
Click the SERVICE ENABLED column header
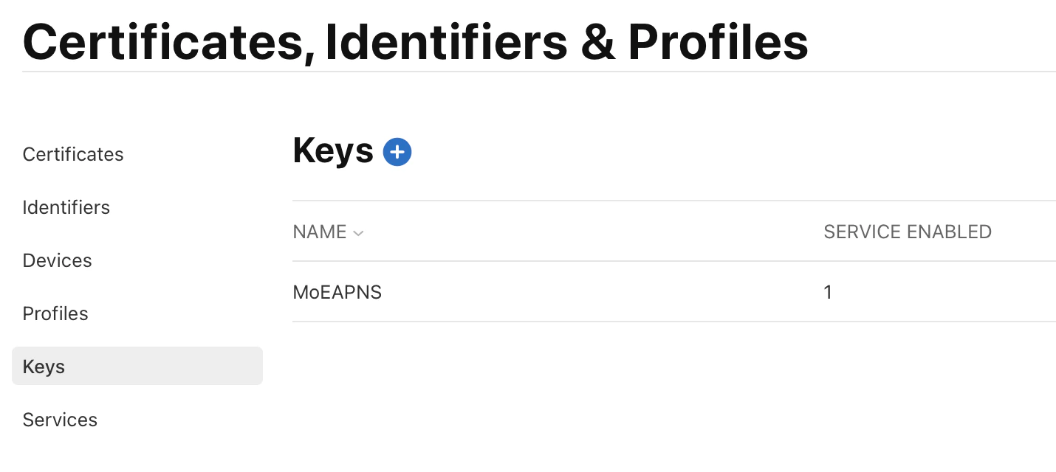(907, 232)
